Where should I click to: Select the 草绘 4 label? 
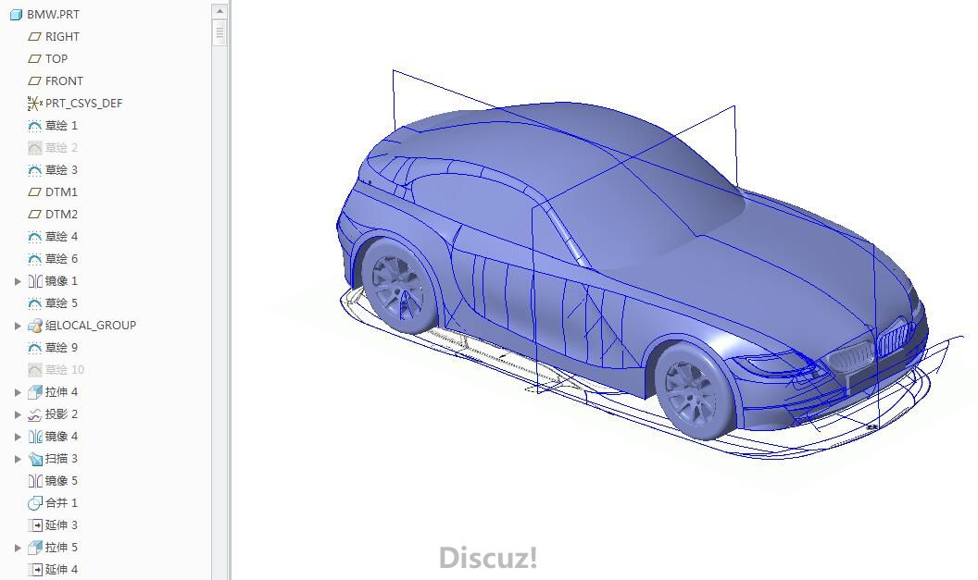(x=61, y=237)
